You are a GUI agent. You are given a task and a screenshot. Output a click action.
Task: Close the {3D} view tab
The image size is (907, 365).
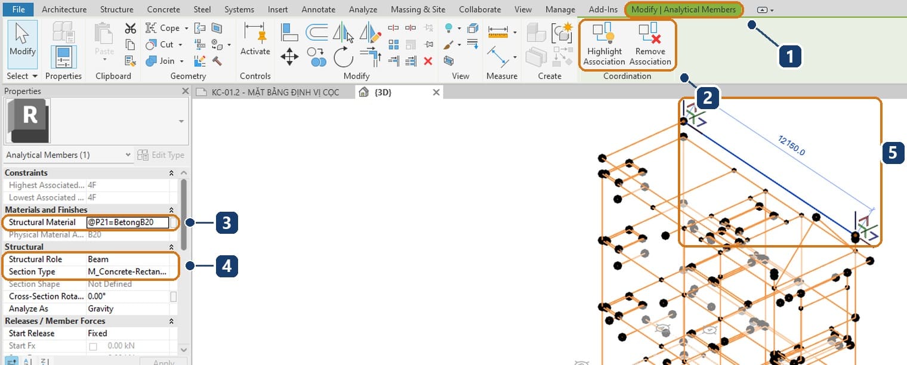click(x=436, y=92)
